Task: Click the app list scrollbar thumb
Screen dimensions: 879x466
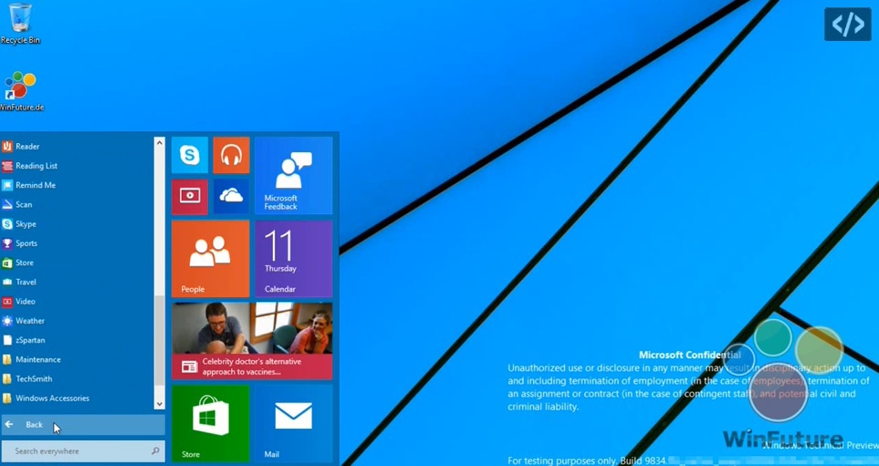Action: [x=159, y=340]
